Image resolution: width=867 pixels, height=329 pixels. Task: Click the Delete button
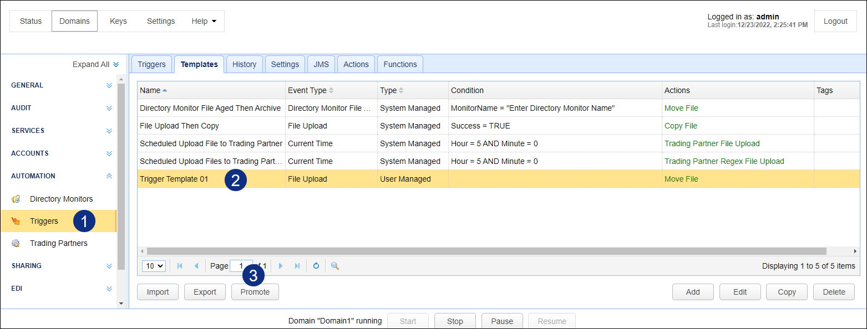coord(834,292)
